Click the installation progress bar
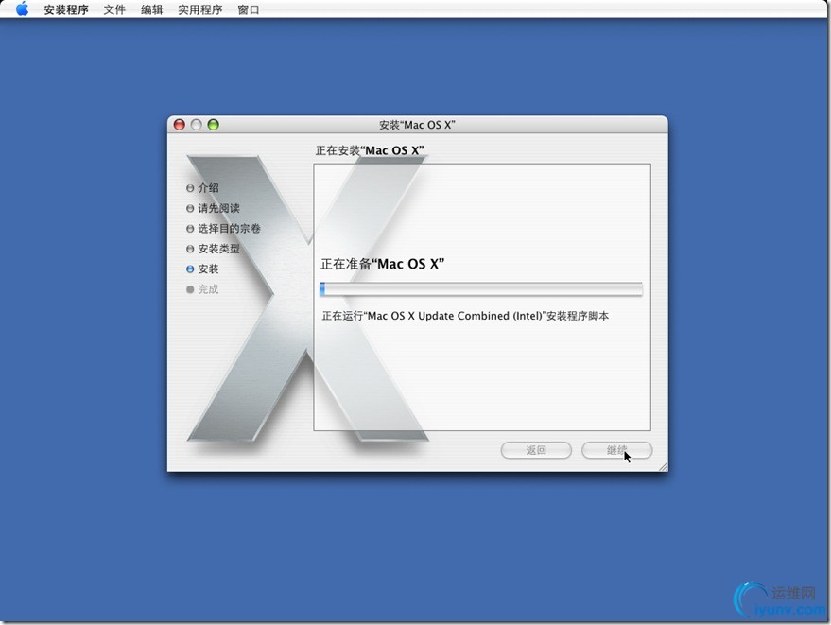 [x=481, y=289]
